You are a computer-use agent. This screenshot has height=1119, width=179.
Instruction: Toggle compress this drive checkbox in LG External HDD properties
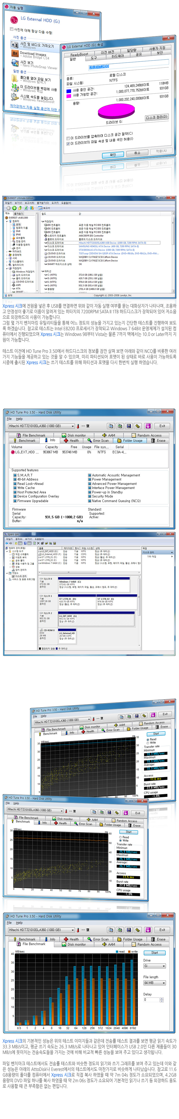coord(68,138)
